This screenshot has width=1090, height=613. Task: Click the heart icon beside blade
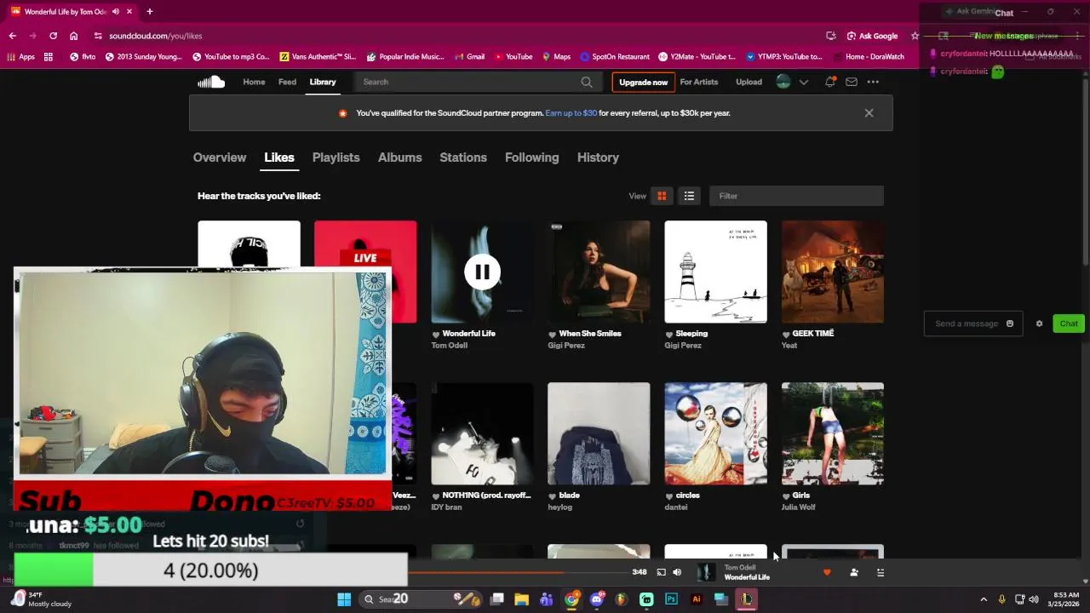(x=553, y=496)
